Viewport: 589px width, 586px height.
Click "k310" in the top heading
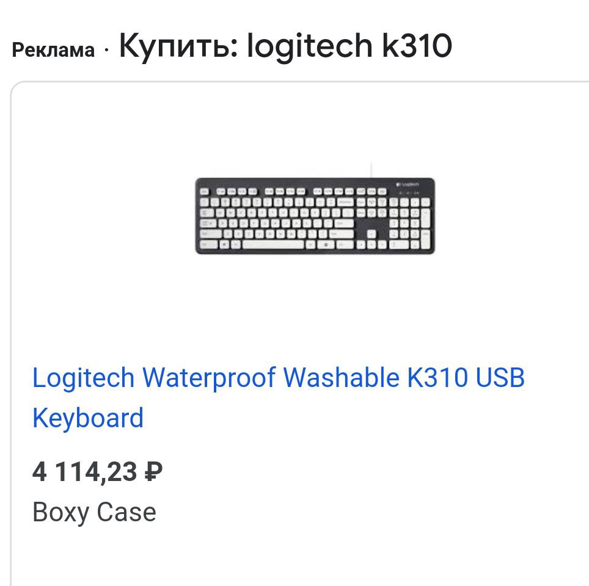tap(417, 46)
